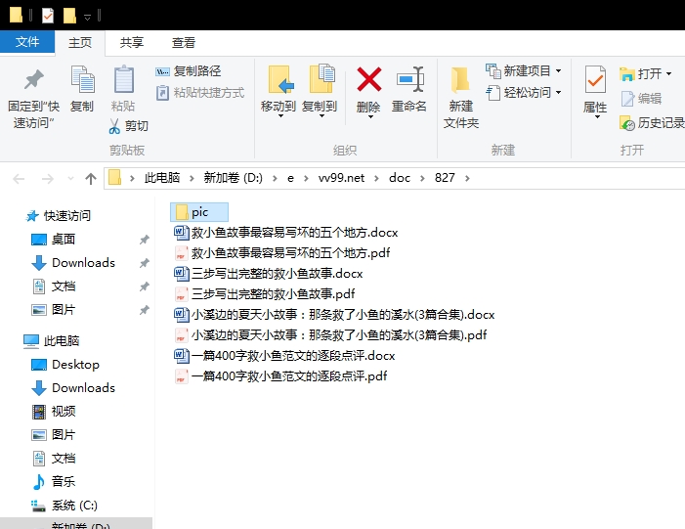This screenshot has width=685, height=529.
Task: Click the 编辑 edit button
Action: point(641,99)
